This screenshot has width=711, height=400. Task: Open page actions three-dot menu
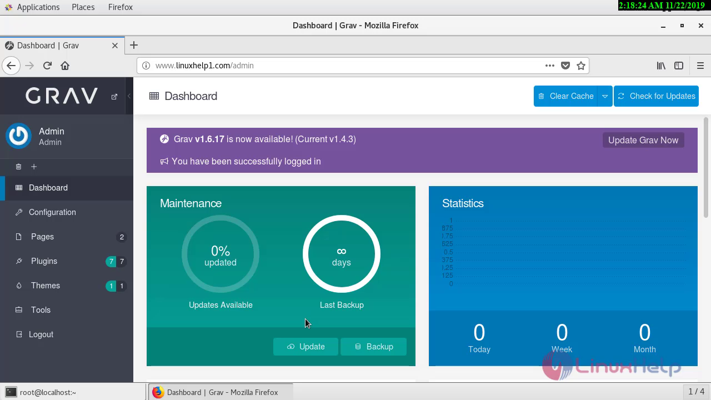[x=550, y=66]
